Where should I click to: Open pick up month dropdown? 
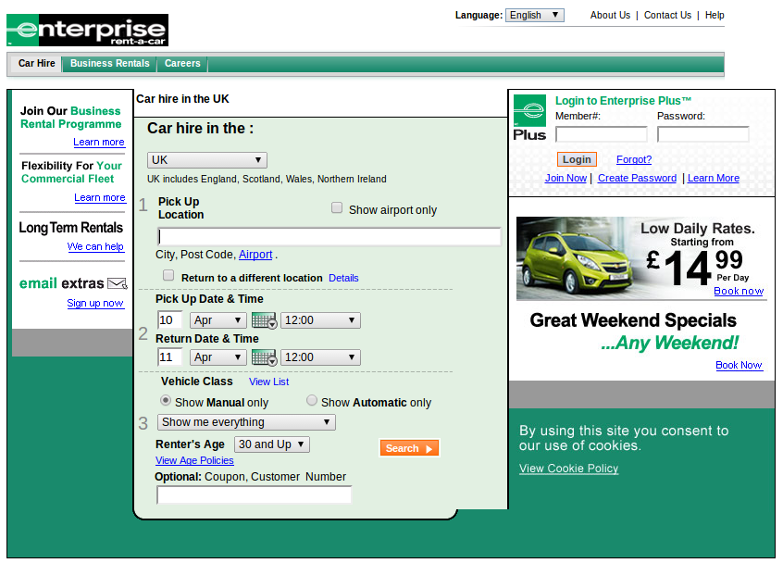[x=218, y=320]
